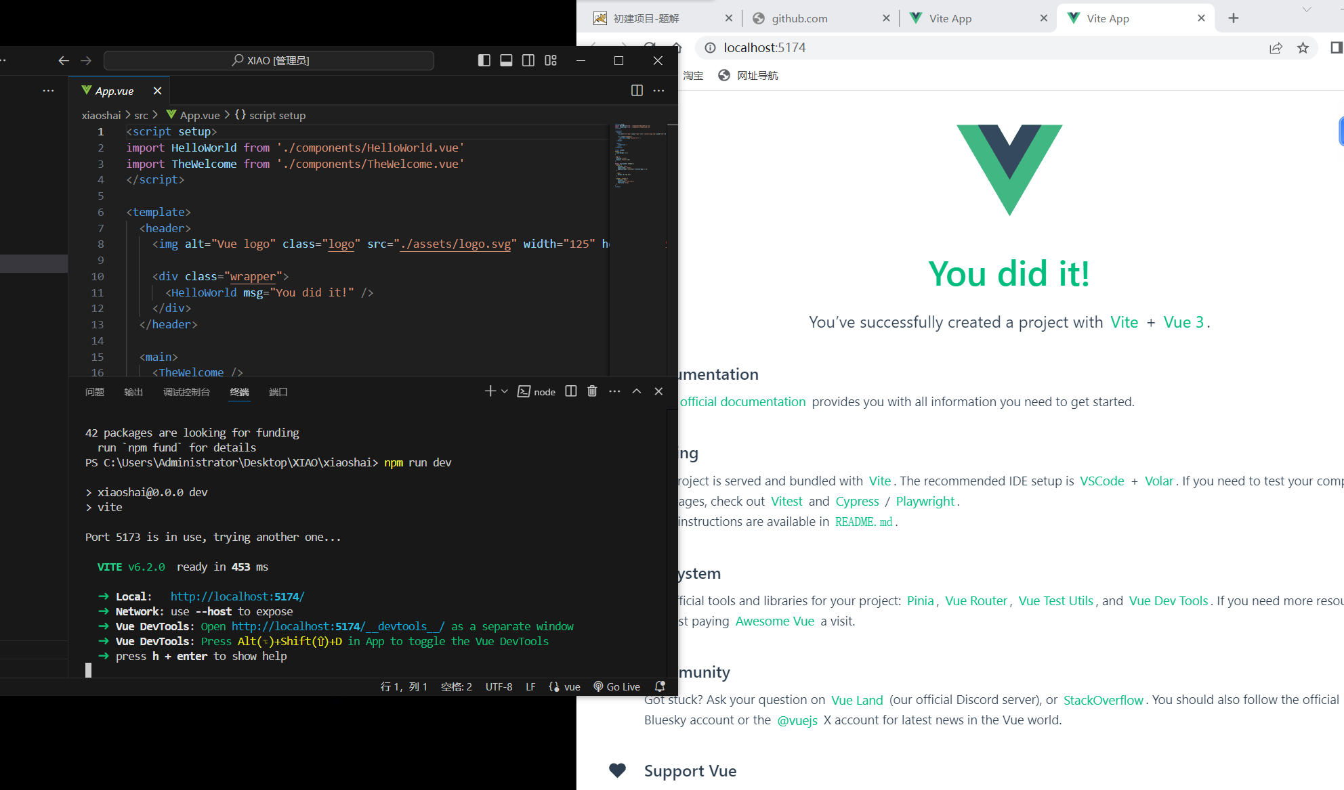Click App.vue in the breadcrumb path
Viewport: 1344px width, 790px height.
(193, 115)
